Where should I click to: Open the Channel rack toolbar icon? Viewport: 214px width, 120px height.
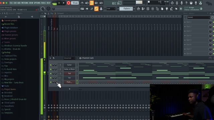click(148, 9)
